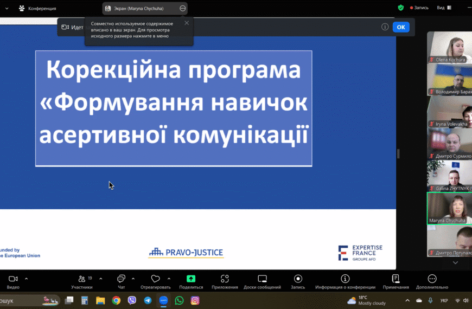Toggle meeting recording with Record button
472x309 pixels.
click(298, 279)
